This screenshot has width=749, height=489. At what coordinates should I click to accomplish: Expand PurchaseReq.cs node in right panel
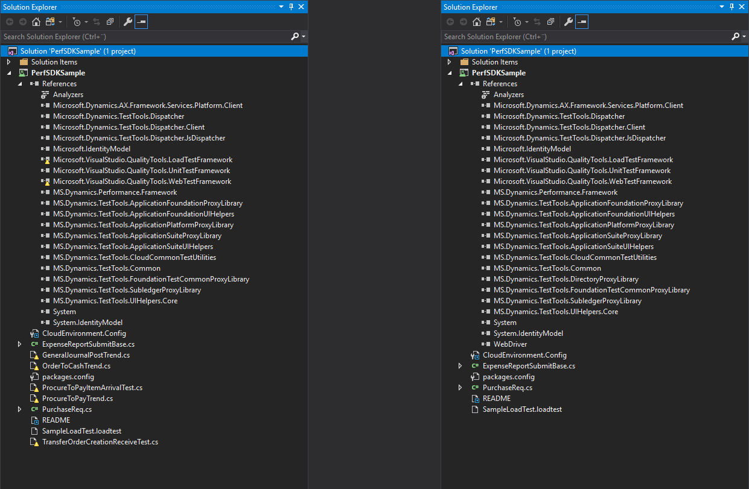click(x=461, y=388)
